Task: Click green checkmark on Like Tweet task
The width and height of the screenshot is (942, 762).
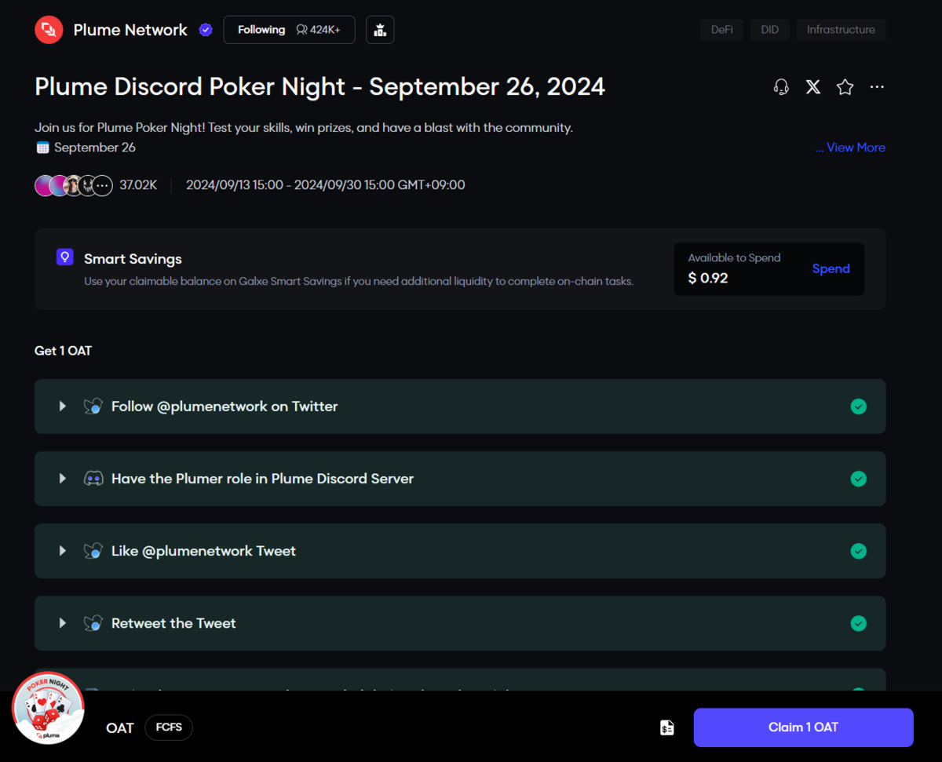Action: pos(859,551)
